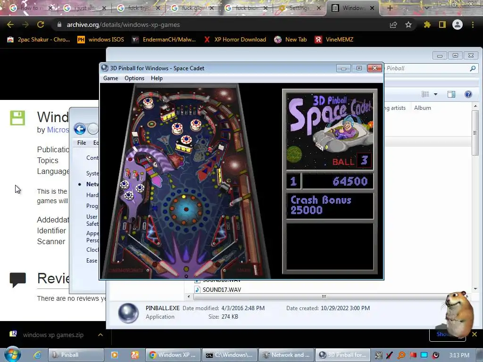The image size is (483, 362).
Task: Click Chrome's forward arrow
Action: pos(25,25)
